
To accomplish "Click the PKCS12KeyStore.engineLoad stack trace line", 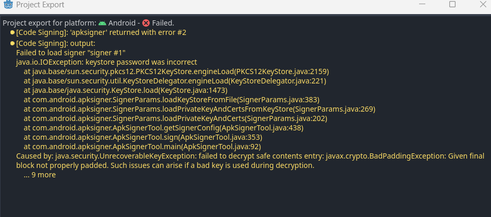I will click(176, 71).
